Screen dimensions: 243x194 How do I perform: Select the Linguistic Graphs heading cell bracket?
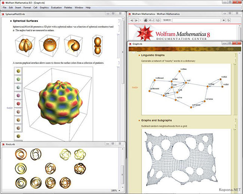[236, 55]
